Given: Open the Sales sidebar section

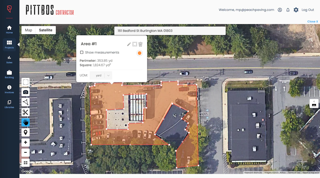Looking at the screenshot, I should 9,59.
